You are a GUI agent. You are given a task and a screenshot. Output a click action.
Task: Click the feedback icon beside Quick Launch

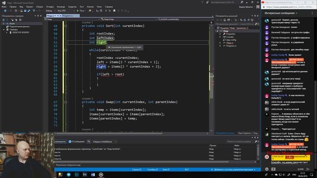208,2
